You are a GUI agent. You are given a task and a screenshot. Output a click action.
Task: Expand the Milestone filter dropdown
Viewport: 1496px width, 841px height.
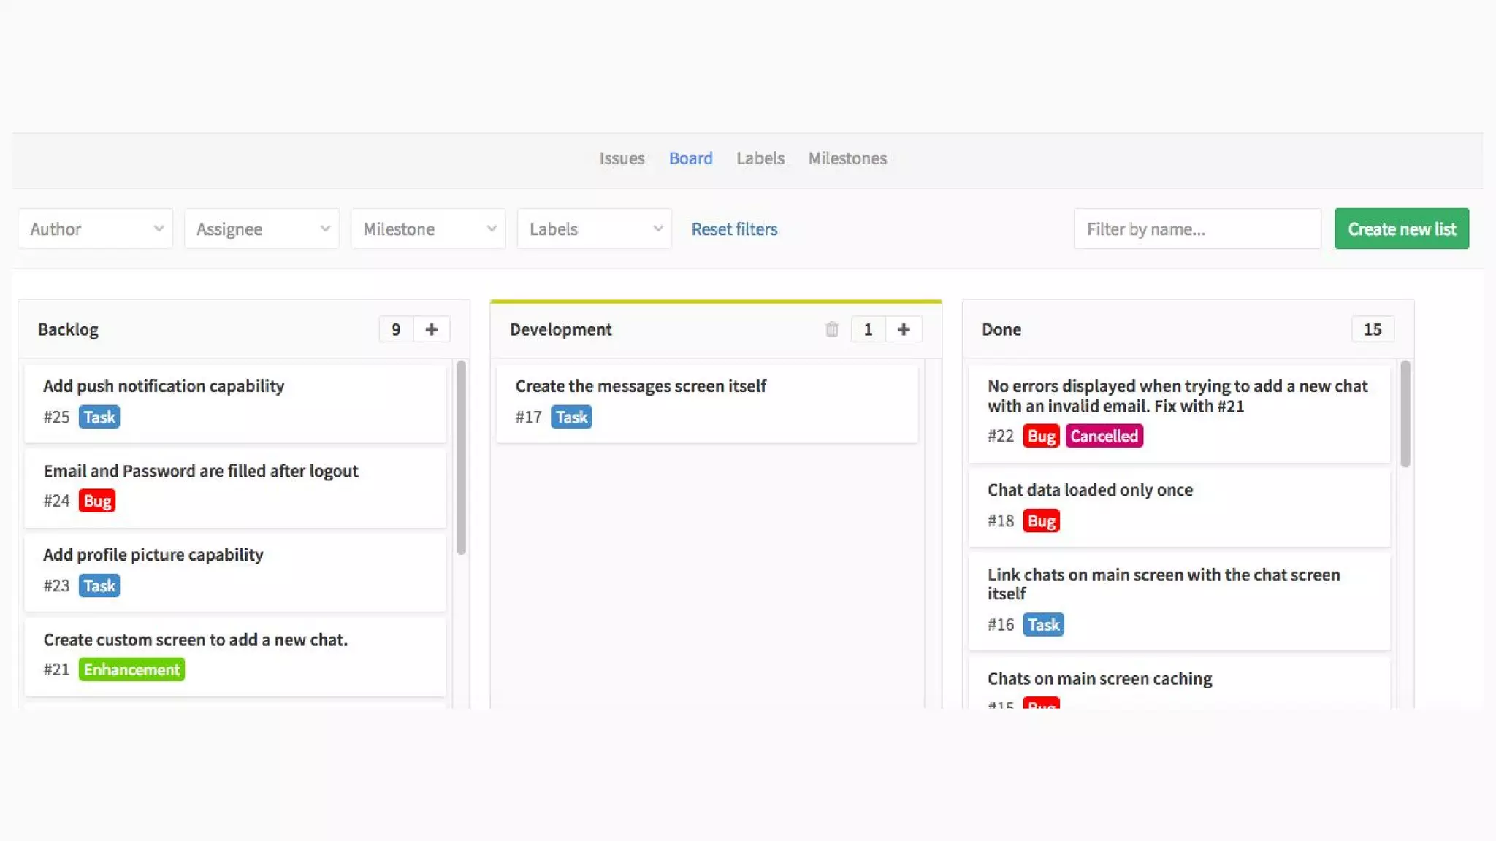click(428, 229)
